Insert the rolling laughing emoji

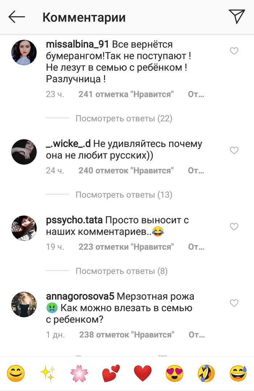tap(206, 373)
